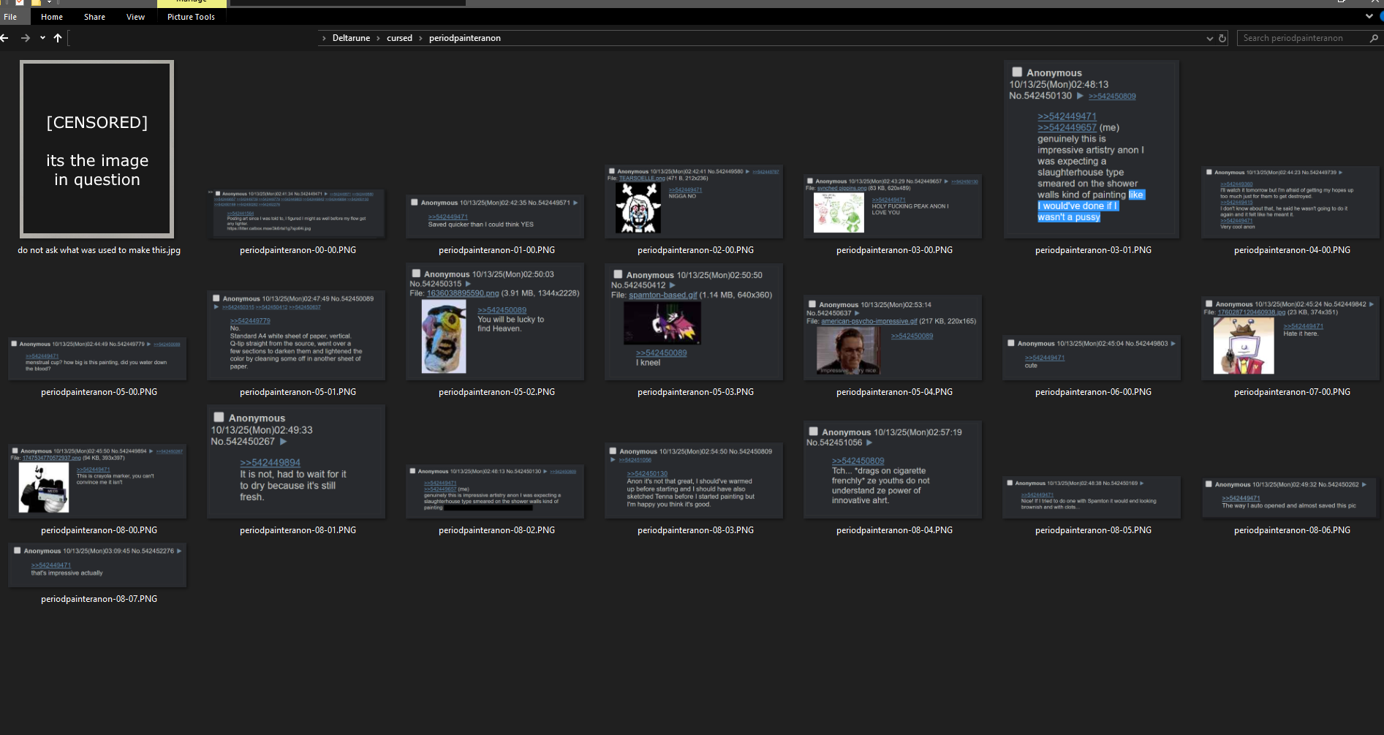Screen dimensions: 1384x735
Task: Open the Customize Quick Access Toolbar dropdown
Action: click(49, 2)
